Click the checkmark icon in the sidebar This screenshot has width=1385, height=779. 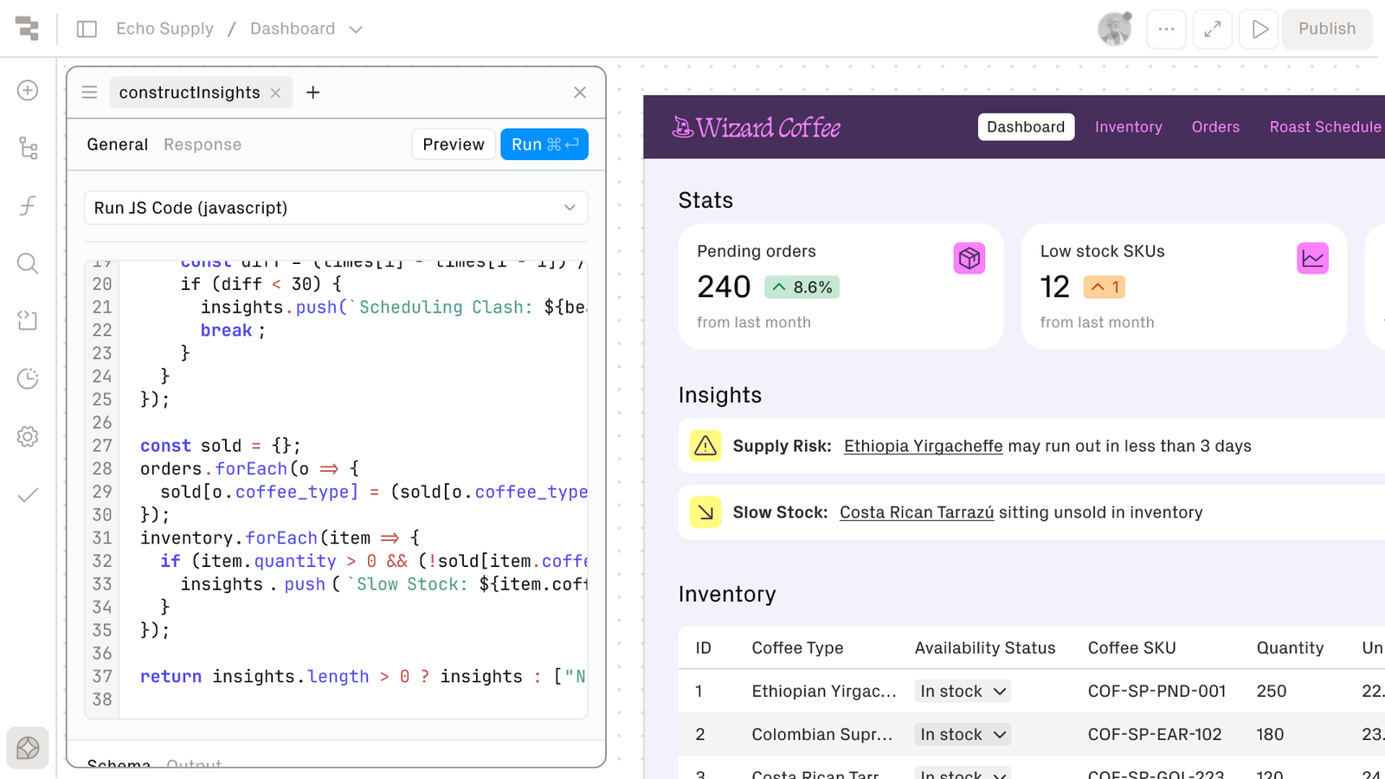(27, 494)
